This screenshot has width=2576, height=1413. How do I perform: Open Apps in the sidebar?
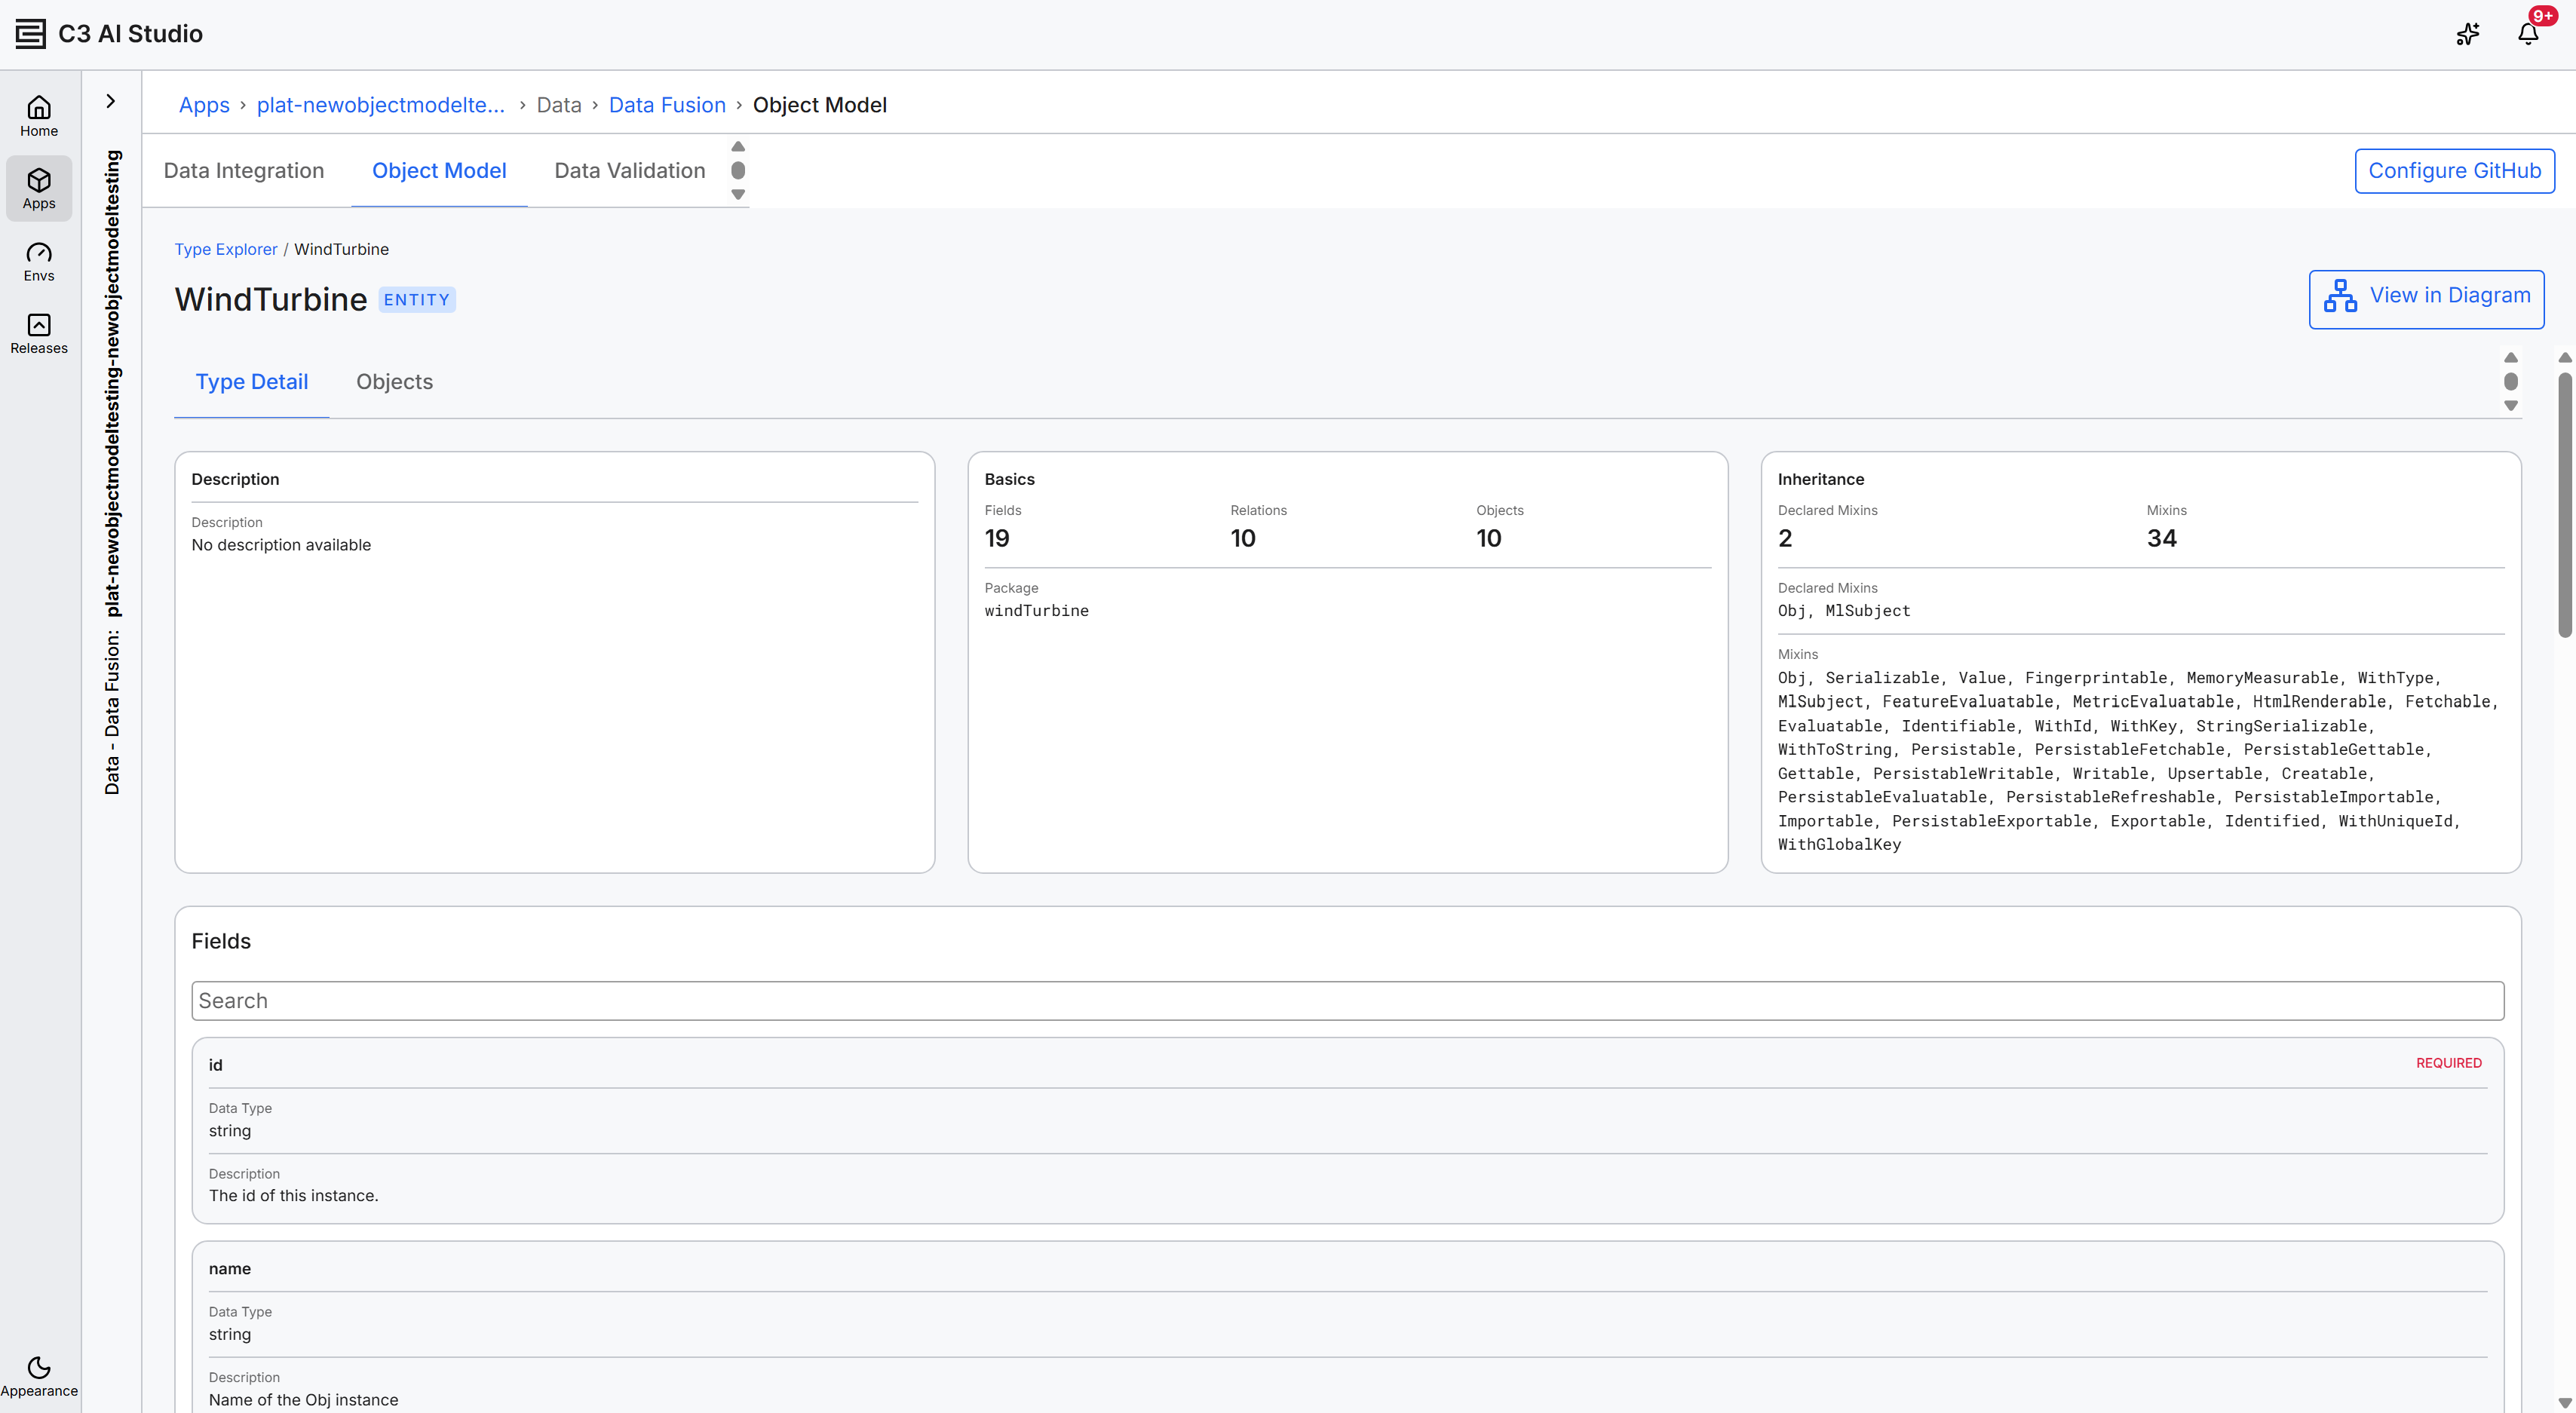click(39, 188)
